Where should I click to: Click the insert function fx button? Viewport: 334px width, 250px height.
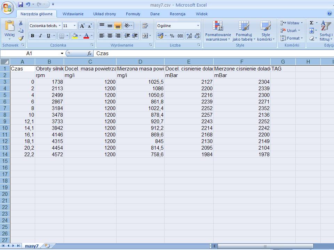tap(89, 53)
